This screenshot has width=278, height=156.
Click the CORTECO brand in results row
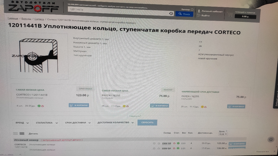(20, 144)
